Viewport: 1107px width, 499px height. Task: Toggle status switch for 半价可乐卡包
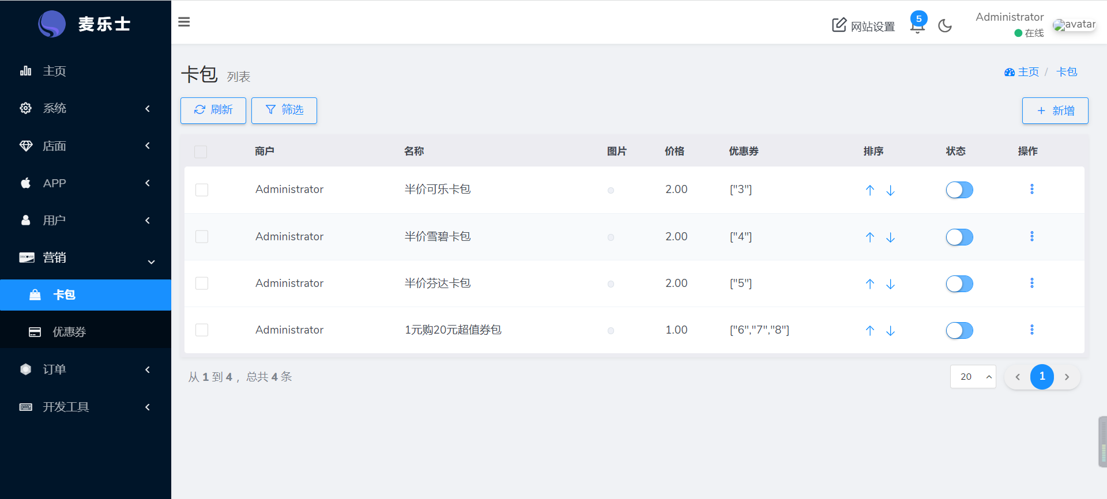point(959,190)
